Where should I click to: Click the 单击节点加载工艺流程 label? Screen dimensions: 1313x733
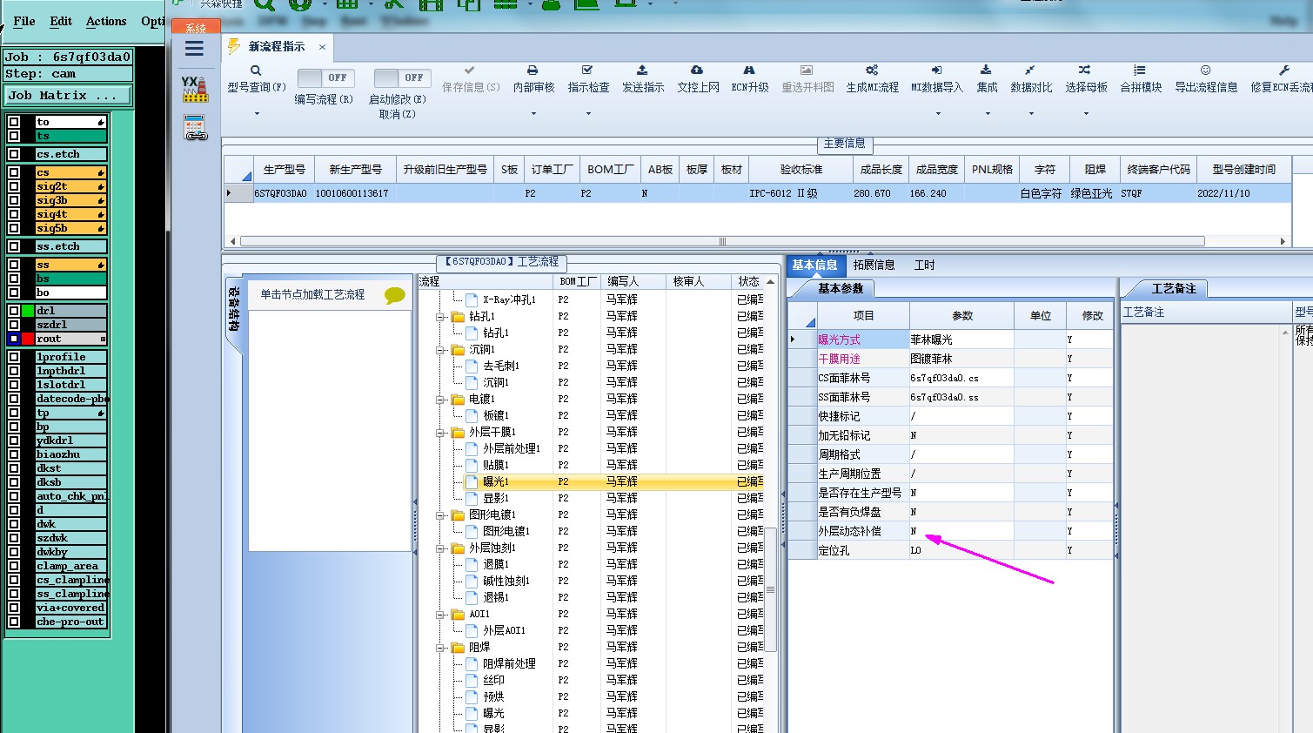coord(312,295)
